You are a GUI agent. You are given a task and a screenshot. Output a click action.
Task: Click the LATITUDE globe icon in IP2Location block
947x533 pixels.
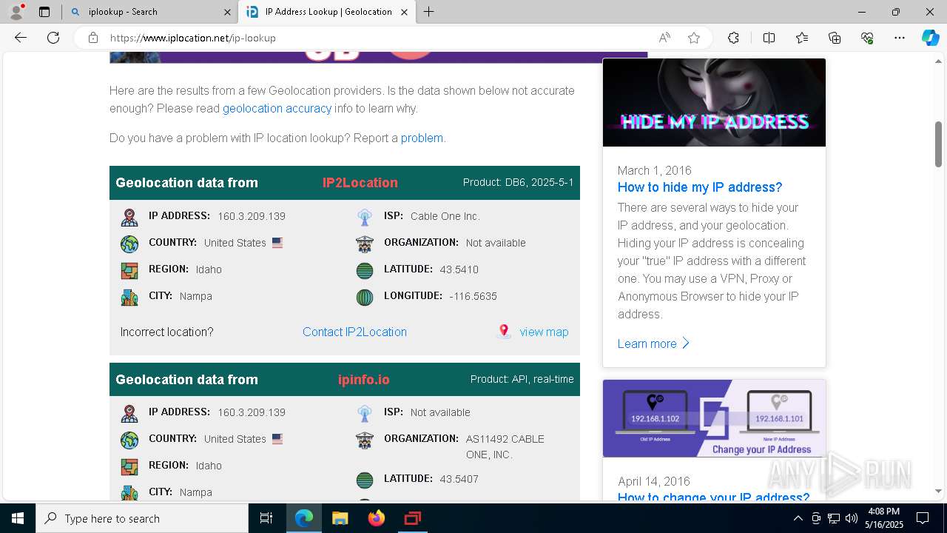pyautogui.click(x=365, y=270)
